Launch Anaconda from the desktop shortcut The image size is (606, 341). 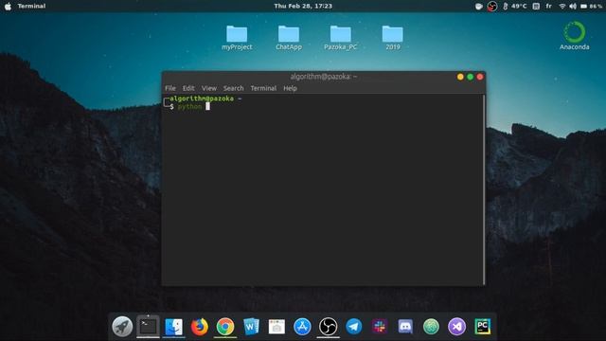pyautogui.click(x=575, y=36)
